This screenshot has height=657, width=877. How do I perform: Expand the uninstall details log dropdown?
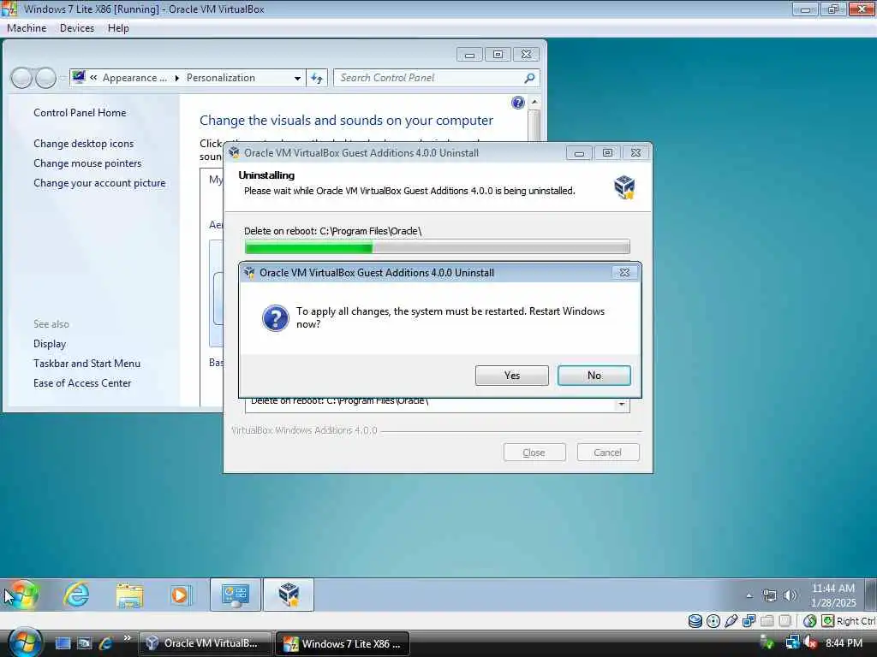622,404
